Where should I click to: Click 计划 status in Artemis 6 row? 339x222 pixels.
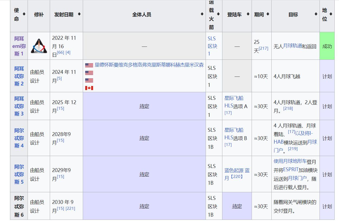[x=327, y=206]
